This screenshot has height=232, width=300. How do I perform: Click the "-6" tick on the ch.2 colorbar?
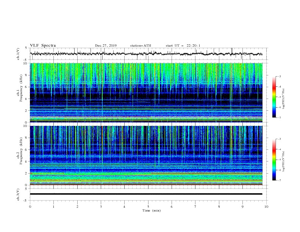pos(280,170)
